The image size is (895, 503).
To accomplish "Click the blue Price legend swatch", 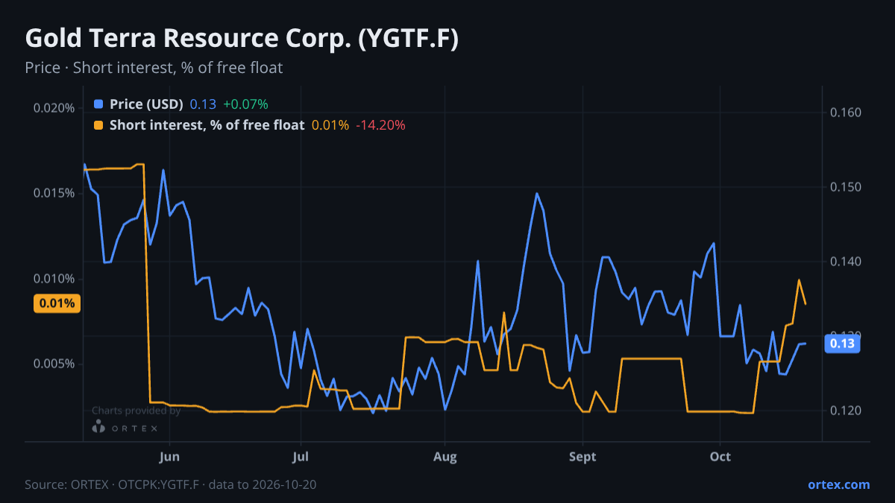I will pyautogui.click(x=98, y=104).
